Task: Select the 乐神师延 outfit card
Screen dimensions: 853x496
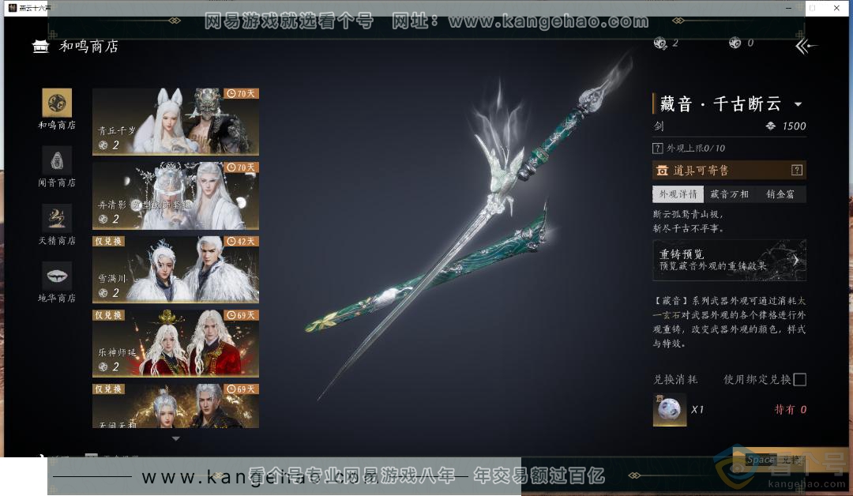Action: tap(175, 344)
